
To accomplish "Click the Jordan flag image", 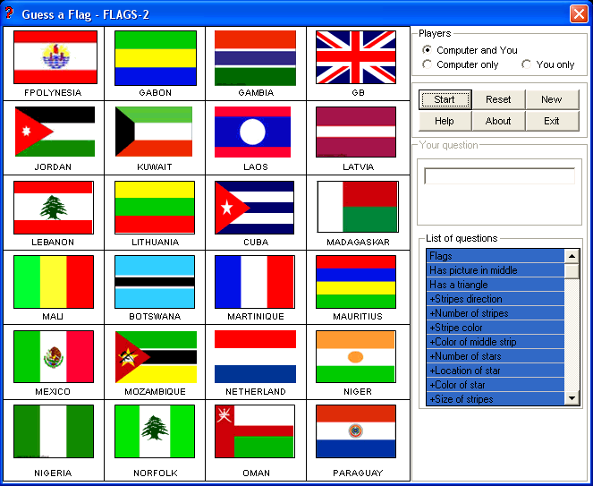I will pyautogui.click(x=55, y=132).
